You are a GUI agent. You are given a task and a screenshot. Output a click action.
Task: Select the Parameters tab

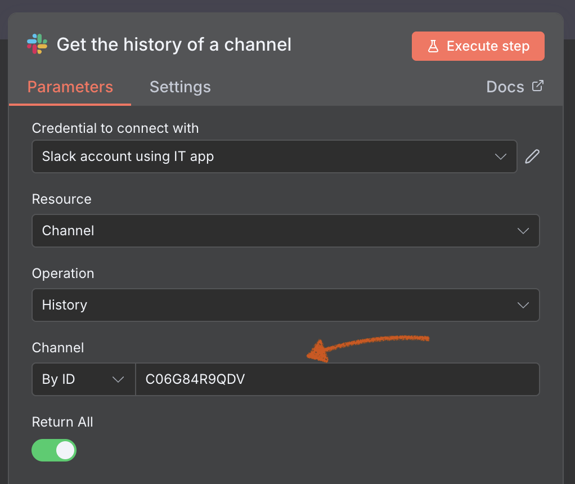pos(70,87)
